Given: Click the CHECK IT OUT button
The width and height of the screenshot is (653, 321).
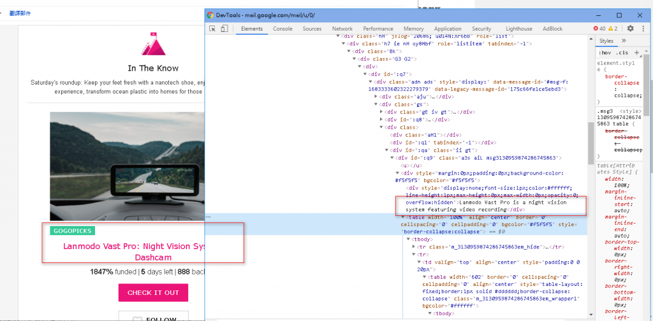Looking at the screenshot, I should 153,293.
